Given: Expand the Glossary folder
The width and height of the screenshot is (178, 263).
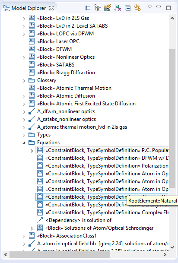Looking at the screenshot, I should (24, 81).
